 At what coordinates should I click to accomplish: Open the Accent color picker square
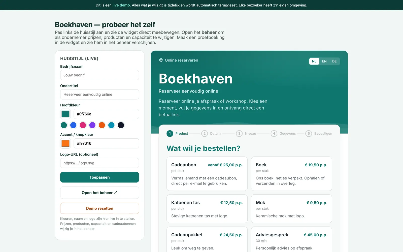65,143
